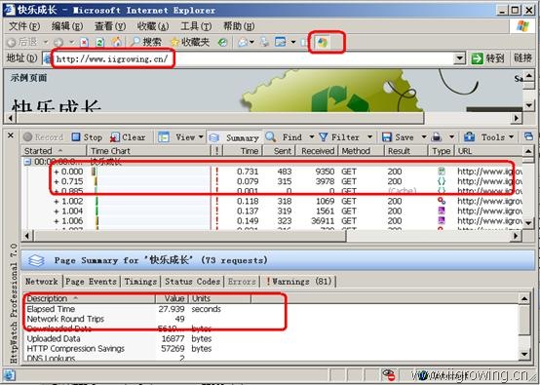Open the Back button history dropdown
This screenshot has width=540, height=385.
[x=46, y=42]
